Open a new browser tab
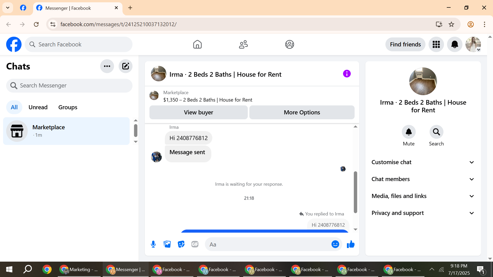The width and height of the screenshot is (493, 277). (x=130, y=8)
